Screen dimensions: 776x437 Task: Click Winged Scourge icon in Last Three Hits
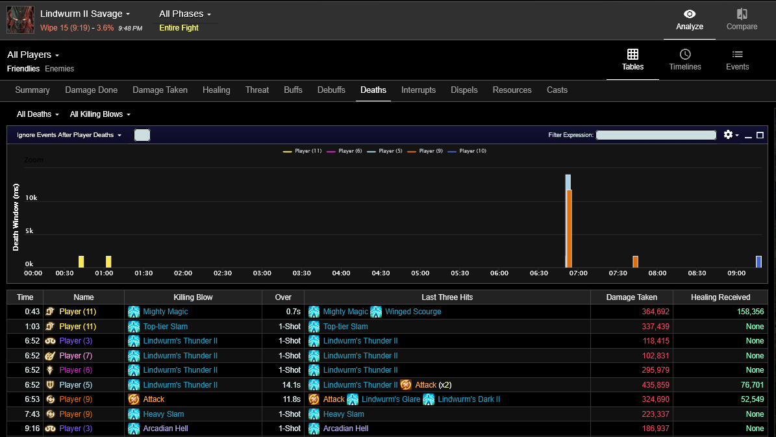pos(376,312)
